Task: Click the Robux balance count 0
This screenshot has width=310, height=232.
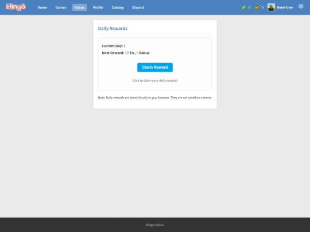Action: click(x=249, y=7)
